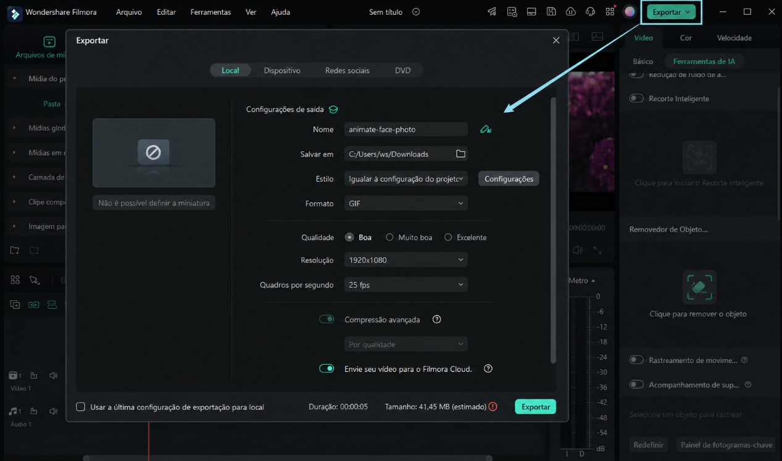The width and height of the screenshot is (782, 461).
Task: Select the Ferramentas de IA sub-tab
Action: click(704, 62)
